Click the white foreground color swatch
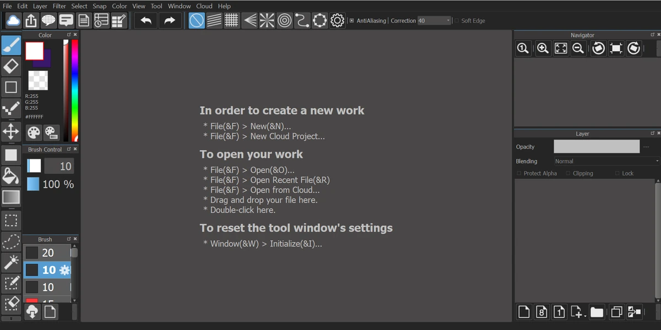Image resolution: width=661 pixels, height=330 pixels. (x=34, y=51)
